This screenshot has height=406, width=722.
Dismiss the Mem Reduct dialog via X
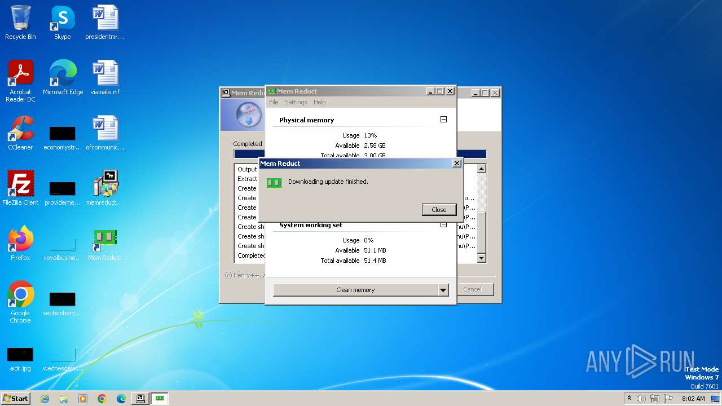457,164
